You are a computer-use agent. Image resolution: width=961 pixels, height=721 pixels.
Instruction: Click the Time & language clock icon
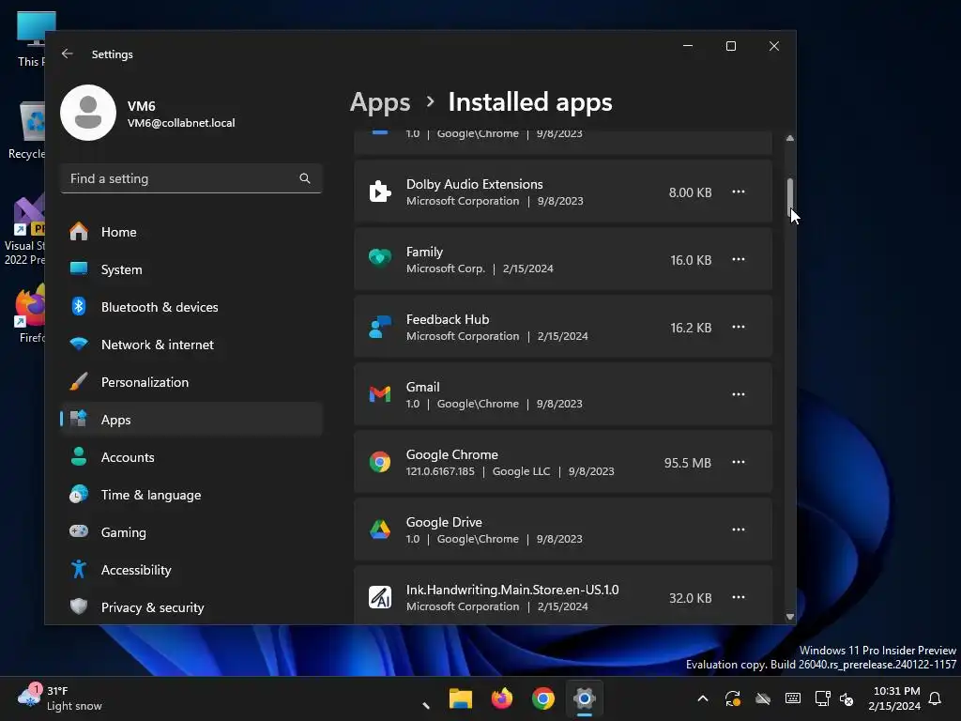pos(79,494)
